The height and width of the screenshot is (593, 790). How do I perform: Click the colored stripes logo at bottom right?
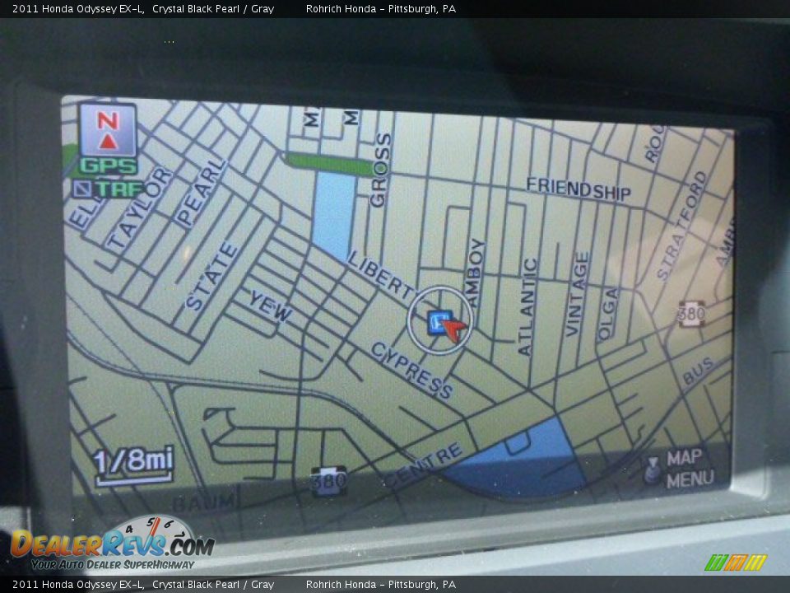pyautogui.click(x=735, y=563)
